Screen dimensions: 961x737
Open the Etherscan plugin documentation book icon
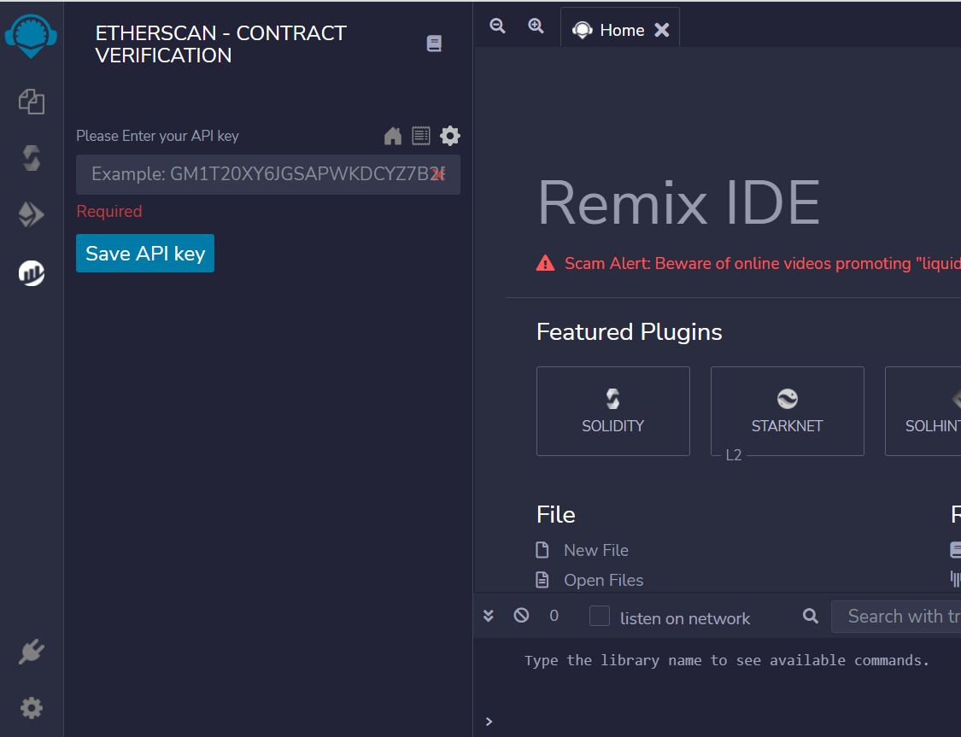434,44
